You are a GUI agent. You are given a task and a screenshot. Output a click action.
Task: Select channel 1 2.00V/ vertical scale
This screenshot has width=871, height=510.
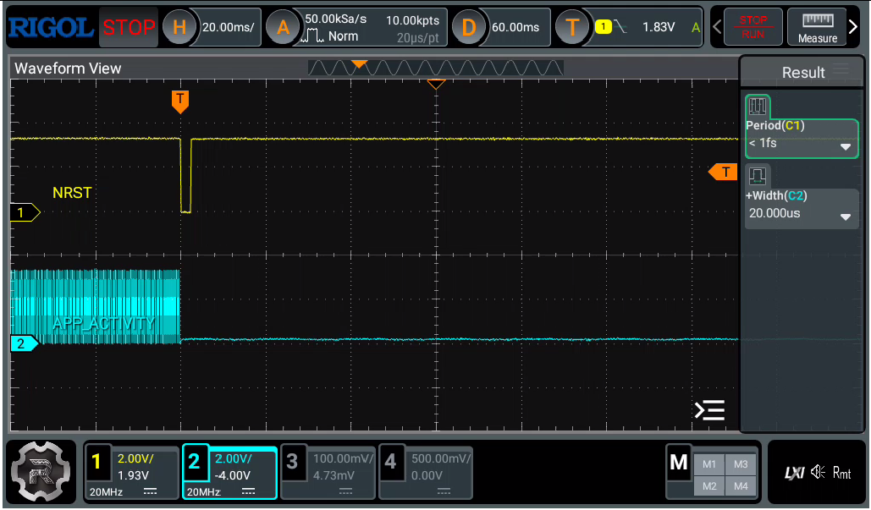click(x=135, y=459)
